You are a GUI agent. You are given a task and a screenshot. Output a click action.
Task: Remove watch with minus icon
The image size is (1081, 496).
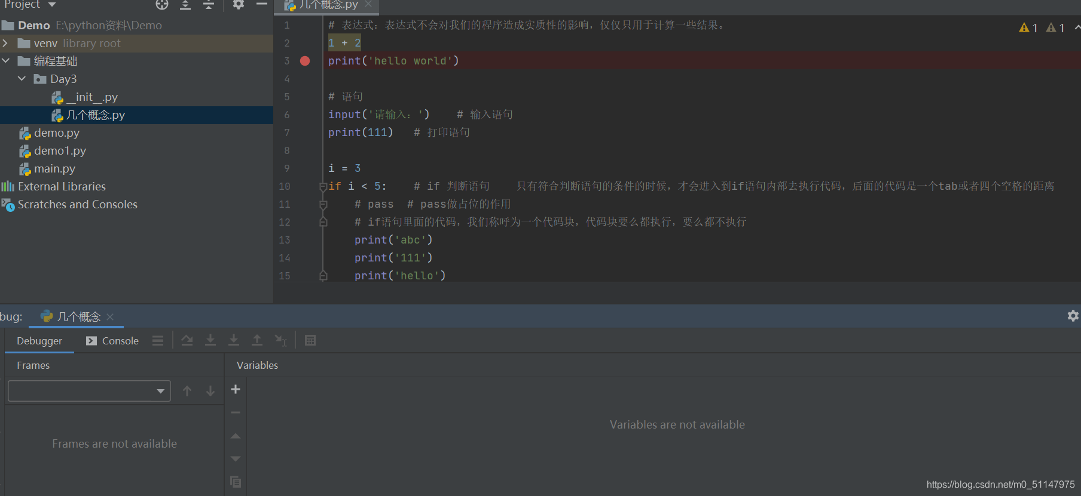coord(236,412)
